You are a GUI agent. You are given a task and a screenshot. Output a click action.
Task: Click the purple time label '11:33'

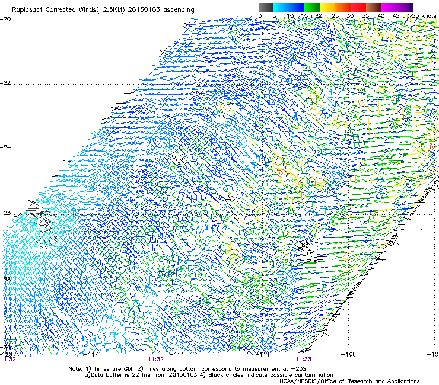[x=303, y=360]
